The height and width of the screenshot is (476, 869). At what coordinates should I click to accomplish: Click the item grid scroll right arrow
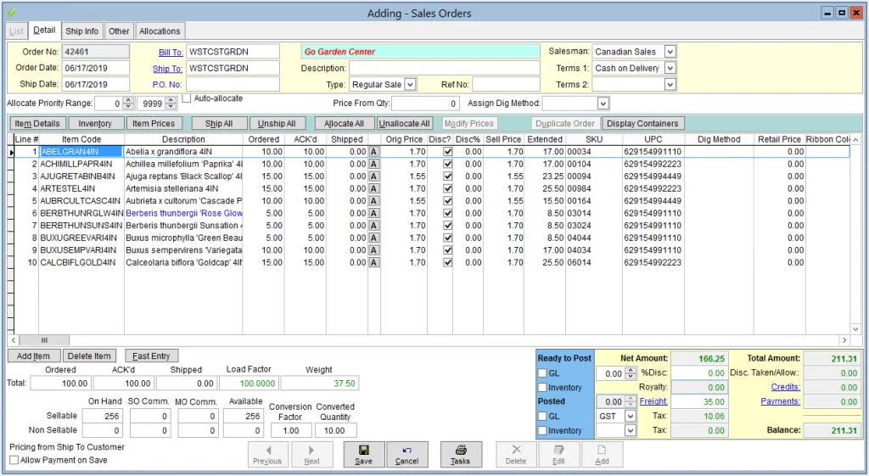pyautogui.click(x=844, y=340)
